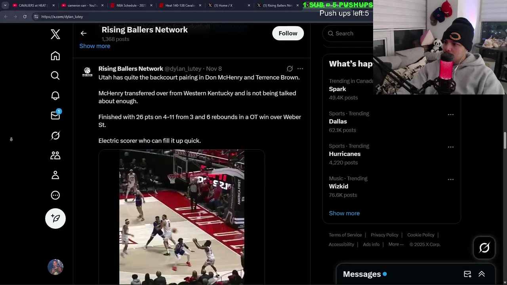
Task: Open Wizkid trending topic
Action: tap(339, 186)
